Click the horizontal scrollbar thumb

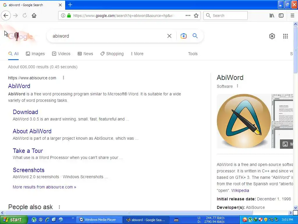[x=129, y=213]
